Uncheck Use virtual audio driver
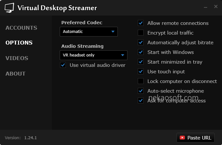Screen dimensions: 222x145 (x=63, y=65)
